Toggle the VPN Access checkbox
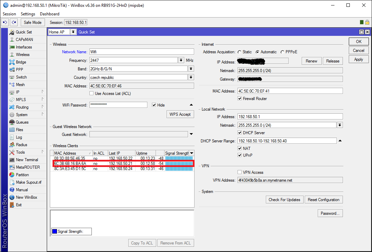372x252 pixels. (x=240, y=172)
